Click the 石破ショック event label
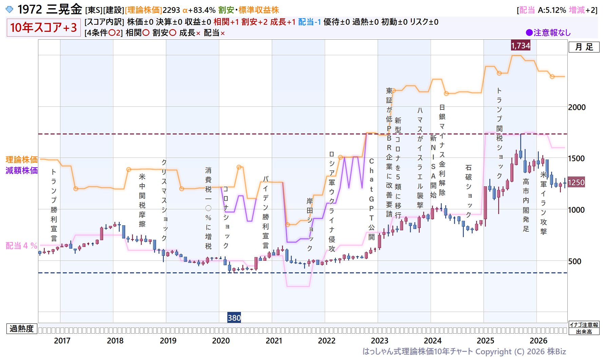 tap(469, 191)
